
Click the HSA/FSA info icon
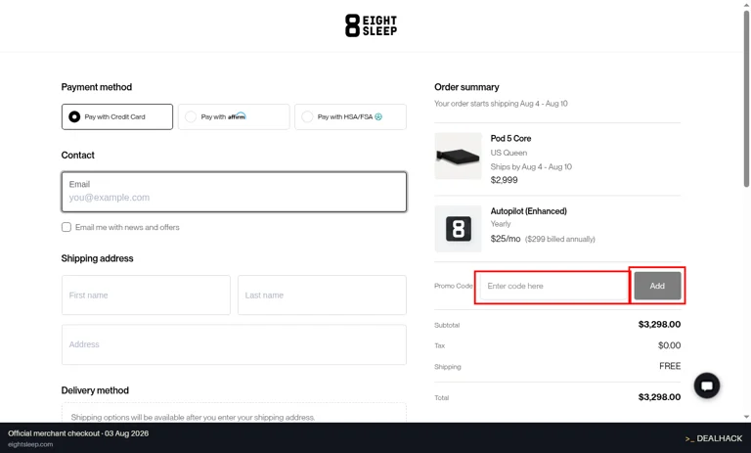378,116
